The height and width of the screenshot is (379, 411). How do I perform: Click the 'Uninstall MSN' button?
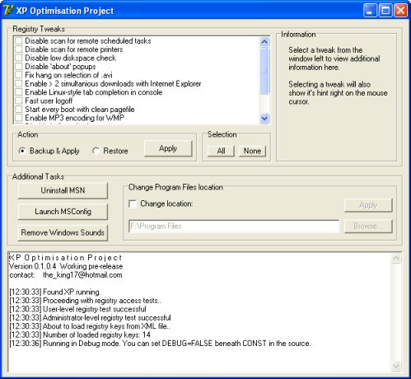[63, 190]
